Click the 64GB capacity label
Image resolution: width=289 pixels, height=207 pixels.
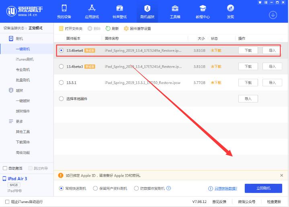14,185
